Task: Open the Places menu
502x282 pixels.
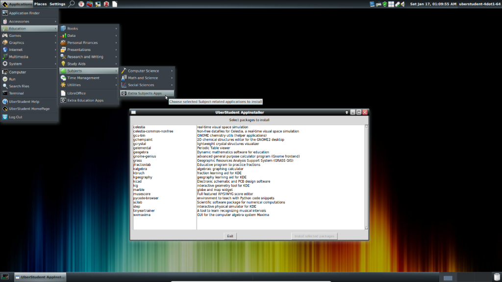Action: coord(41,4)
